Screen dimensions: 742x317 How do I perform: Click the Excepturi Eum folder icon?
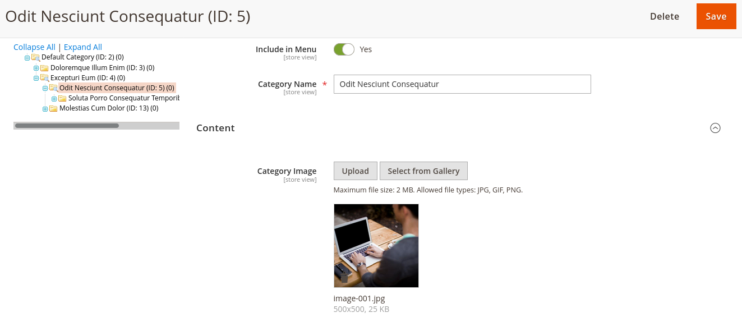(x=44, y=78)
